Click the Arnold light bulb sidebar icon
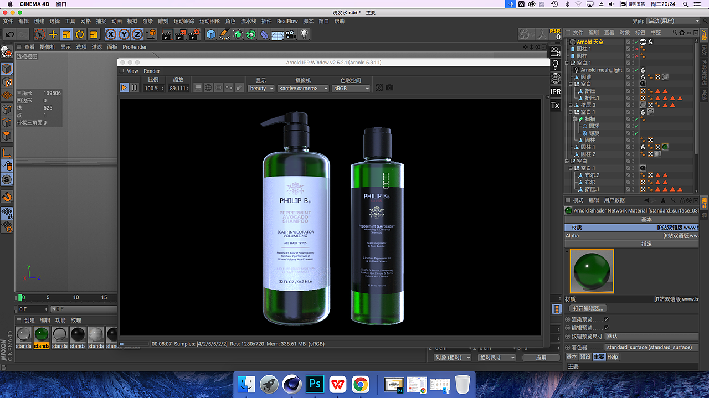Viewport: 709px width, 398px height. 556,65
